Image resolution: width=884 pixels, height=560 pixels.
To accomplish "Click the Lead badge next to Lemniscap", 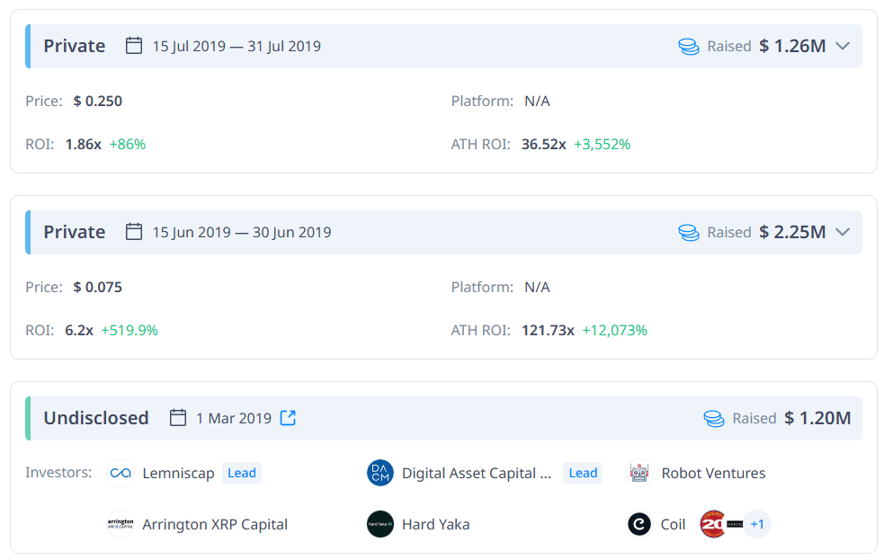I will (x=242, y=473).
